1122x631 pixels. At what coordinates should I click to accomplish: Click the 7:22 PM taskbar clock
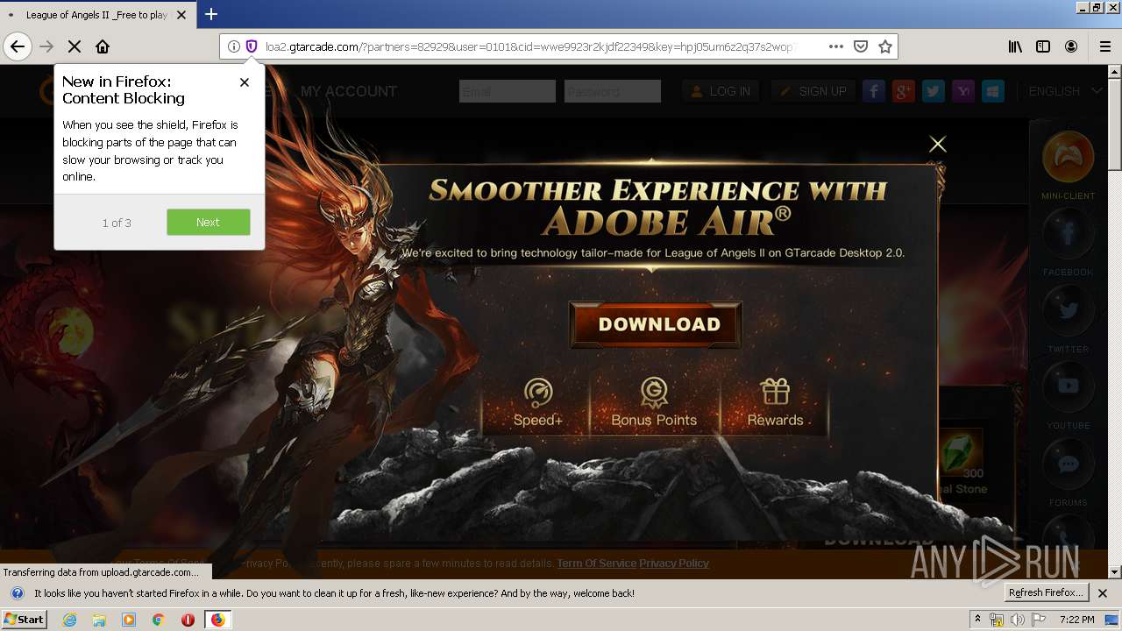[1076, 620]
